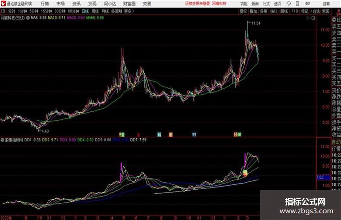Click the 11.54 high price marker
The height and width of the screenshot is (220, 341).
coord(256,23)
